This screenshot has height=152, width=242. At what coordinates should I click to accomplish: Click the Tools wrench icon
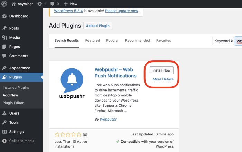pyautogui.click(x=4, y=122)
